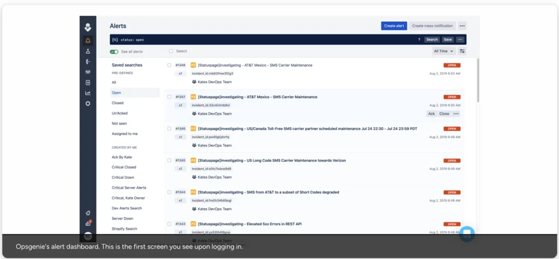Select the Open saved search
559x259 pixels.
(x=135, y=92)
